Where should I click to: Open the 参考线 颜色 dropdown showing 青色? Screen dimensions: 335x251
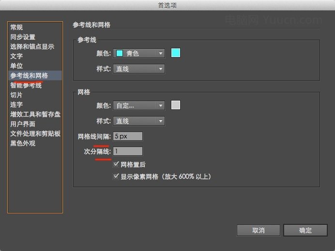(x=138, y=53)
